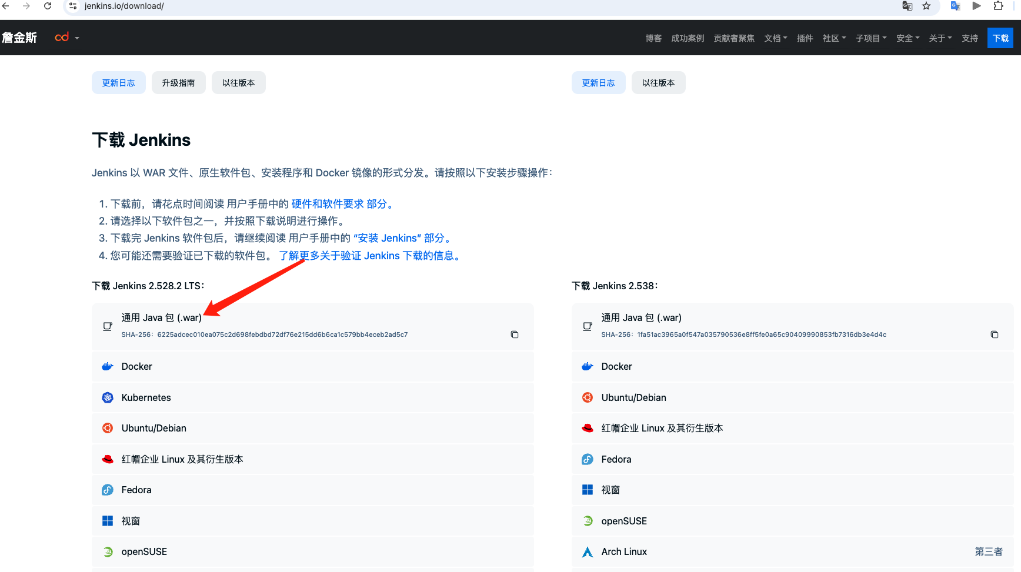Select Kubernetes in the LTS list
This screenshot has height=572, width=1021.
click(x=313, y=397)
